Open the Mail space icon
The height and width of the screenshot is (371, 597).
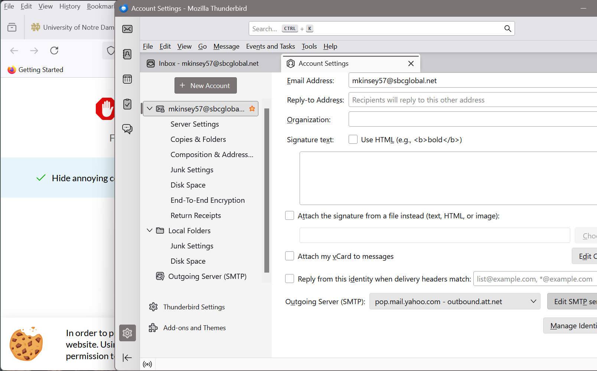click(127, 29)
